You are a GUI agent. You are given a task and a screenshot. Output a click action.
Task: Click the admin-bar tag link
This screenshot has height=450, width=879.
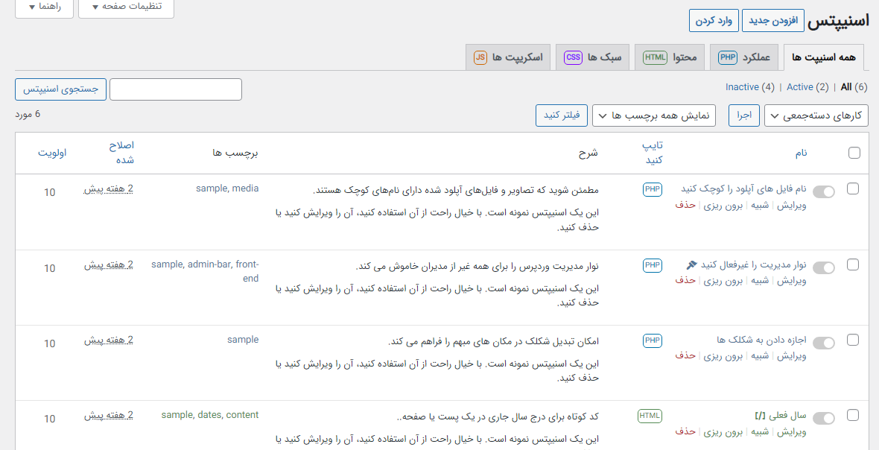pyautogui.click(x=209, y=264)
